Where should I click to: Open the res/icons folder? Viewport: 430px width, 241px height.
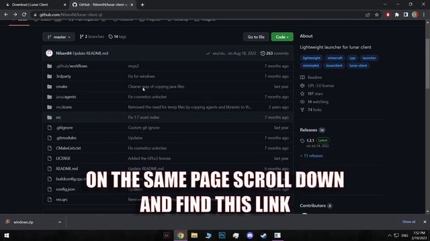pos(64,107)
